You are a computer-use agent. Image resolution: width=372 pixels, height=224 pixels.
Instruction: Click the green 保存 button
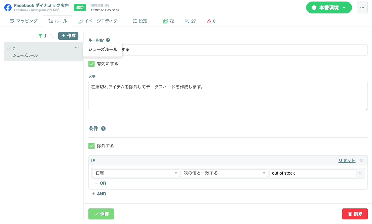pos(101,214)
